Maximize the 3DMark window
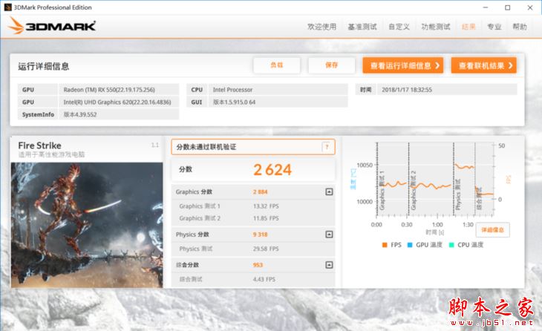542x331 pixels. (507, 7)
